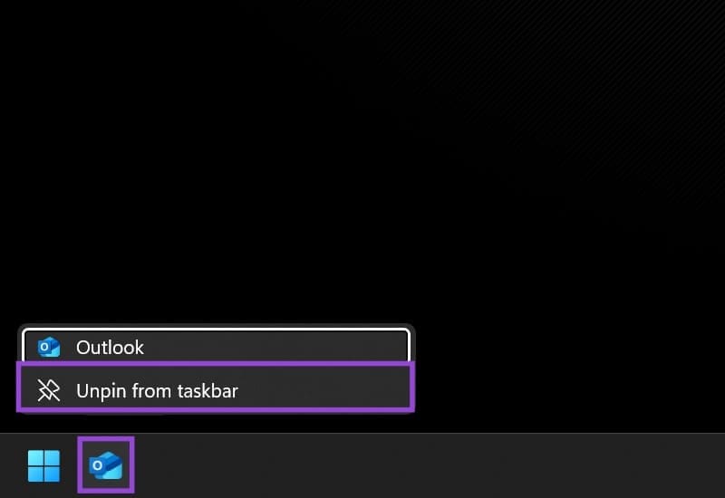Image resolution: width=725 pixels, height=498 pixels.
Task: Click the pinned Outlook icon on the taskbar
Action: click(x=106, y=465)
